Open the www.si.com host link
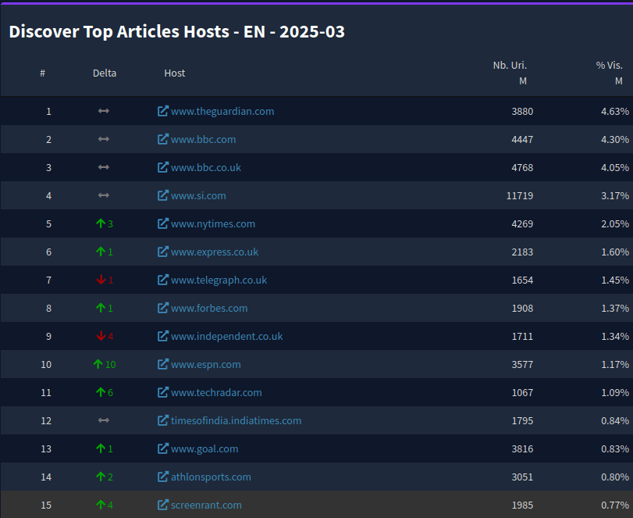 [x=198, y=195]
